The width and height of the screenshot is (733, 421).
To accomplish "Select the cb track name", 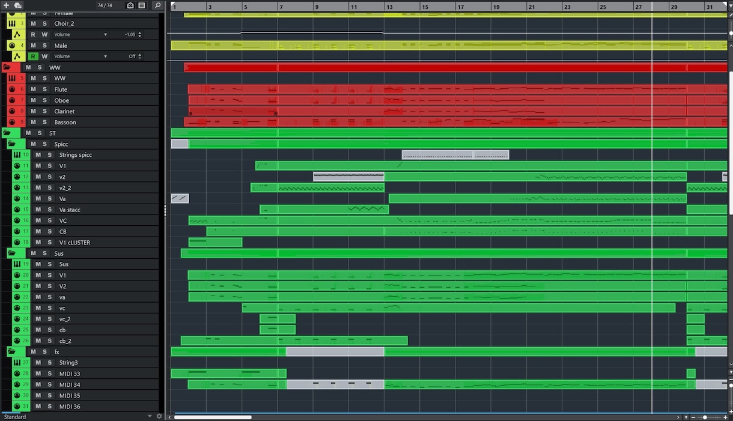I will 62,330.
